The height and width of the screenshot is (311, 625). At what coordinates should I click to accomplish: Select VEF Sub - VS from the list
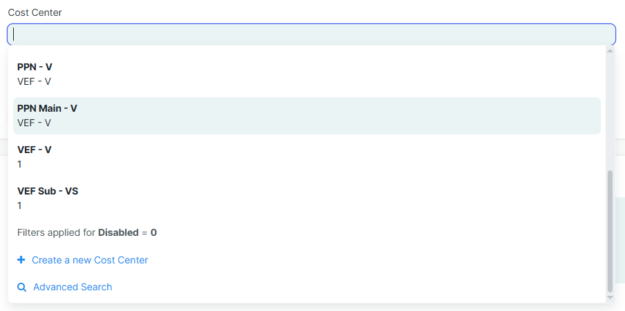48,191
